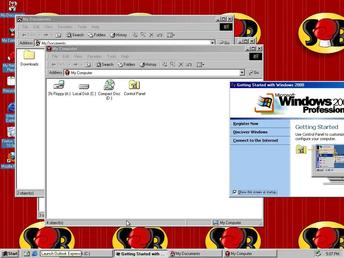Click Go button in My Documents window
Screen dimensions: 344x258
click(224, 43)
